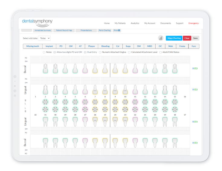Click the chart statistics icon
The image size is (222, 171).
(x=161, y=38)
